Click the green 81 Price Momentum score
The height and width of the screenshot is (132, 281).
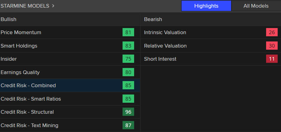[x=128, y=32]
